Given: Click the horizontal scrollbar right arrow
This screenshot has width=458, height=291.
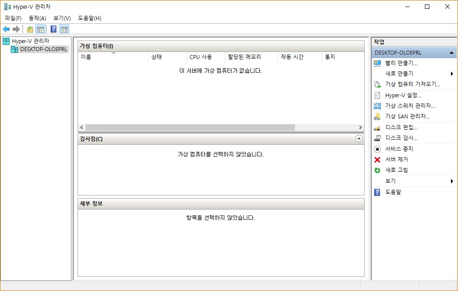Looking at the screenshot, I should [361, 127].
